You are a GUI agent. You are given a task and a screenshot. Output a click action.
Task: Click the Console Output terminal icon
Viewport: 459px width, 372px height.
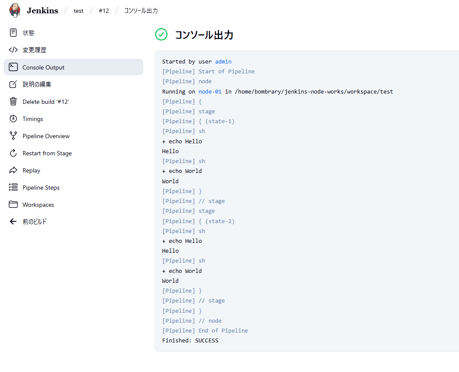coord(13,67)
